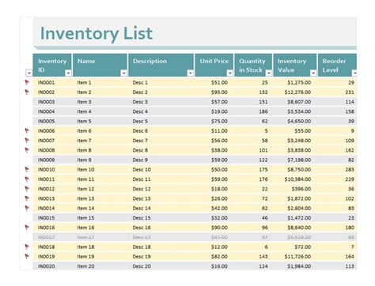Select the red flag for IN0010
The image size is (375, 286).
click(27, 169)
